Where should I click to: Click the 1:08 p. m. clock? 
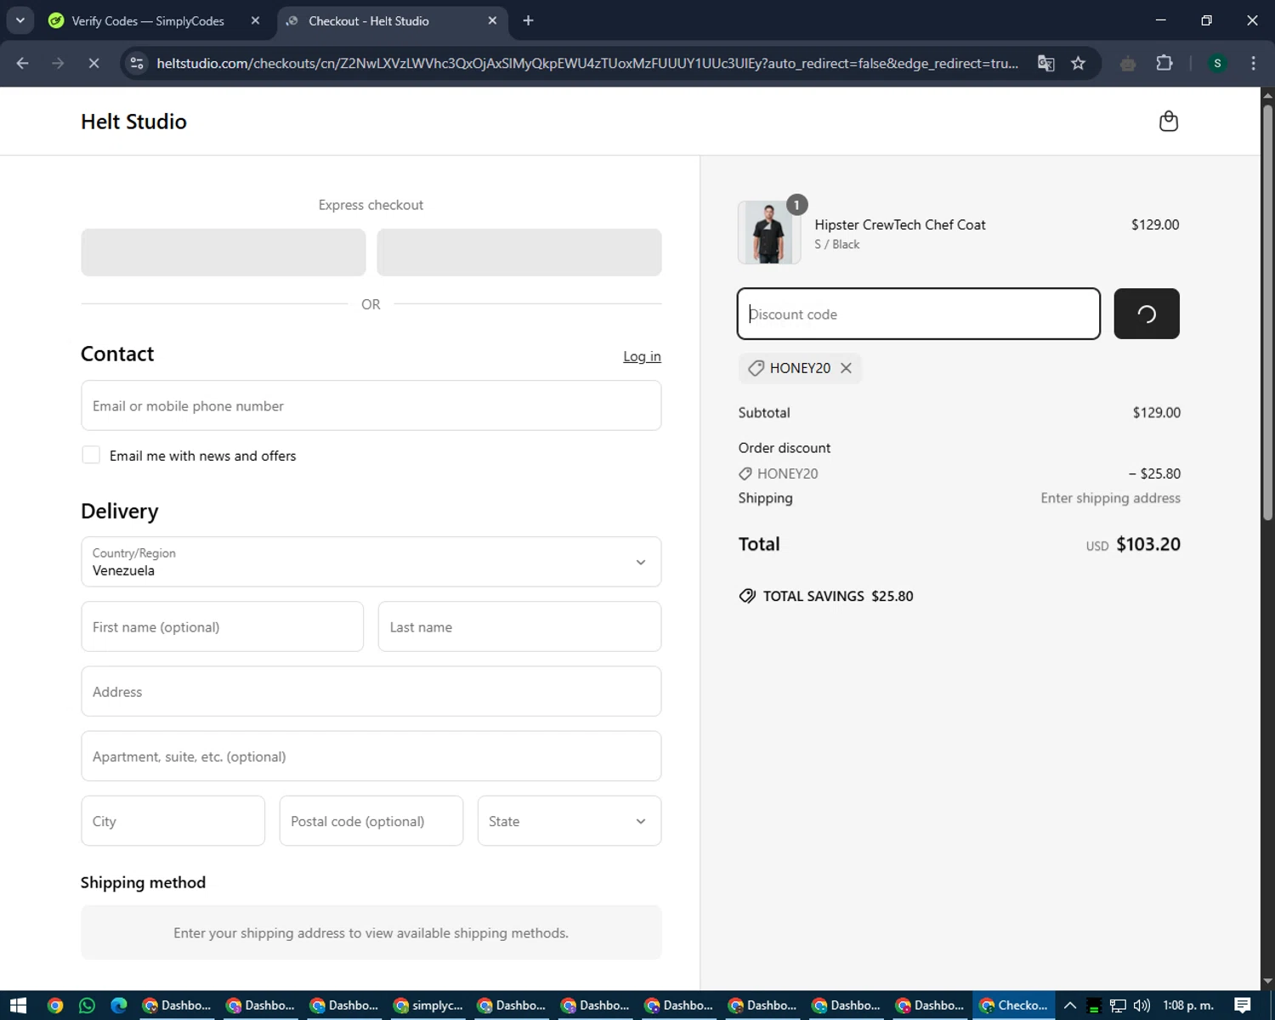1188,1006
